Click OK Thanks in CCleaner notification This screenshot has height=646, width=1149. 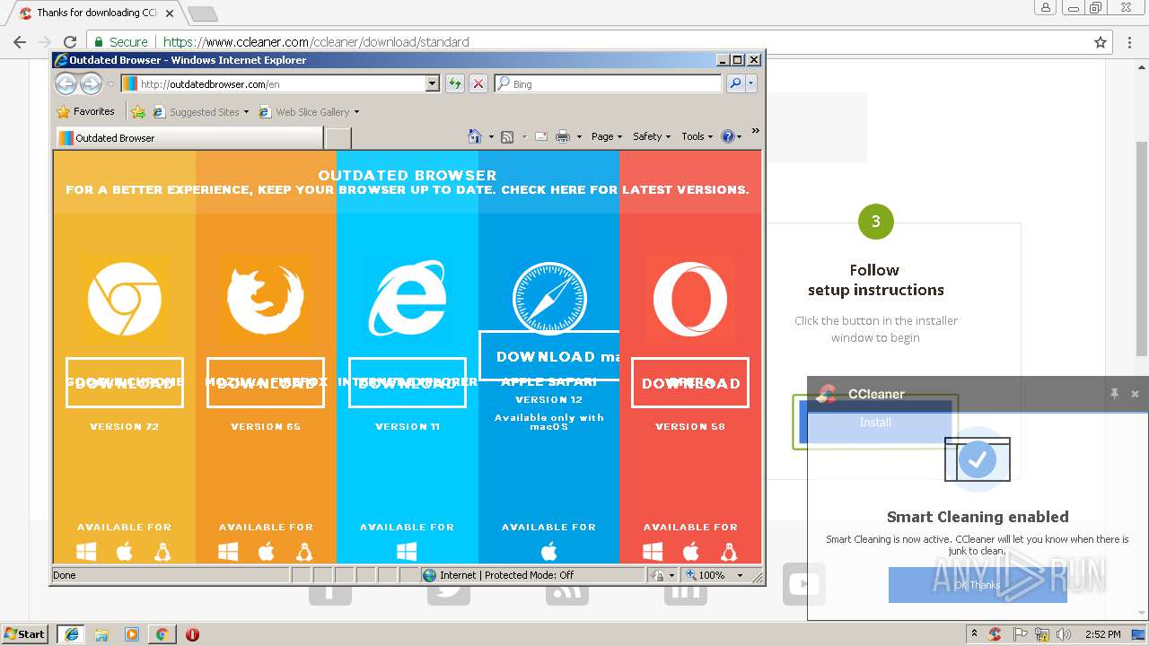tap(978, 585)
